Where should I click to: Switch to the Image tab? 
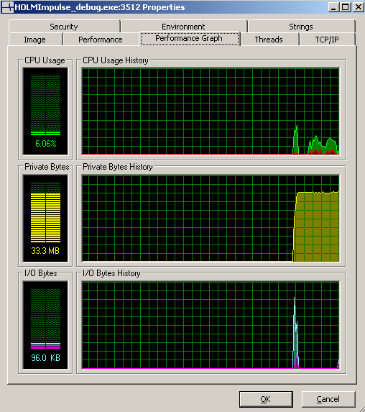pos(35,40)
